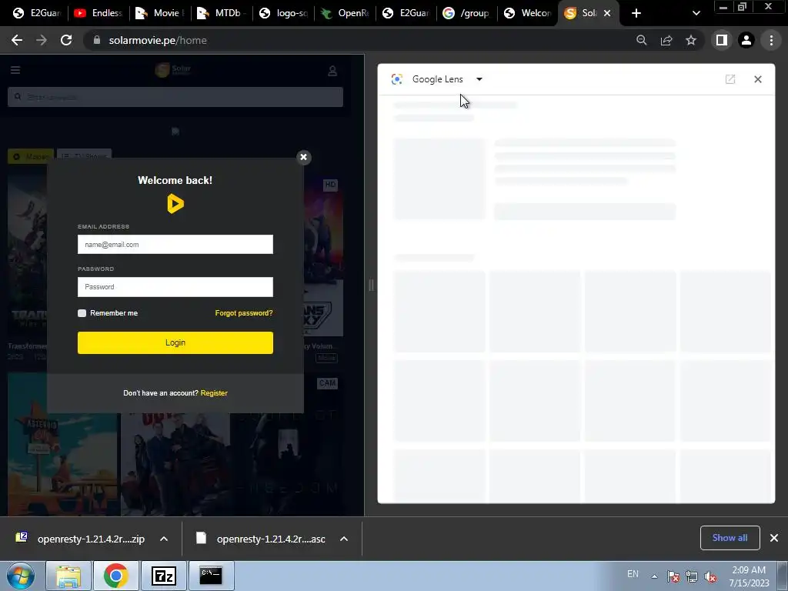Open Chrome three-dot menu

[x=771, y=40]
